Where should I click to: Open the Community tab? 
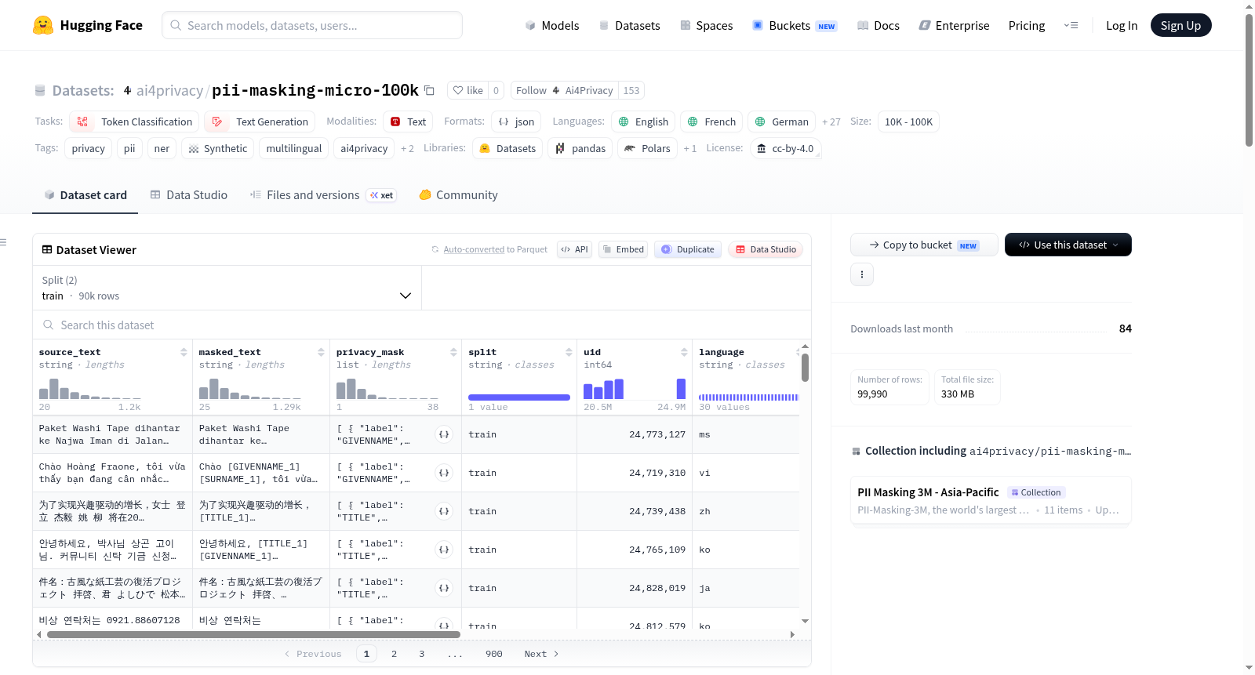point(459,195)
